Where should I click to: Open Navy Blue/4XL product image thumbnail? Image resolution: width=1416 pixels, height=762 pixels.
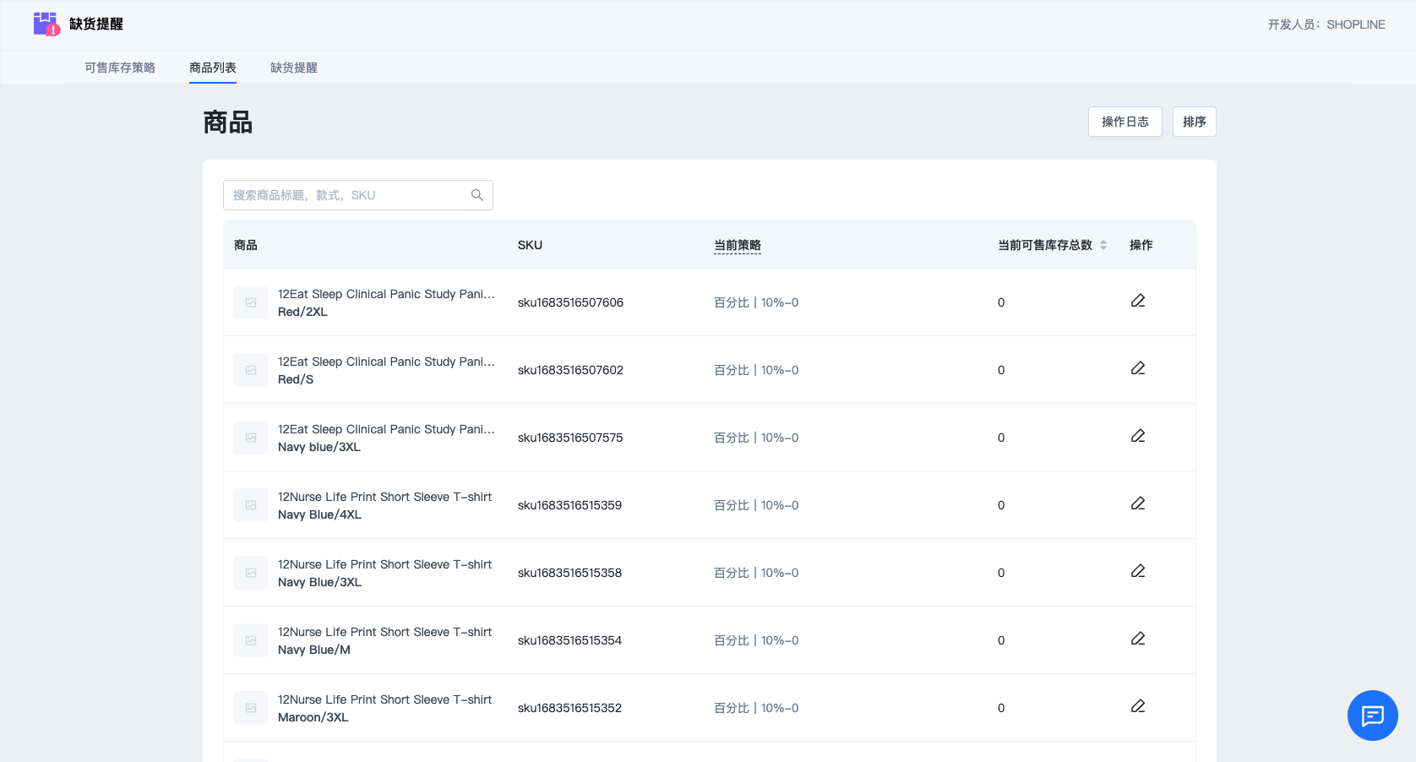click(x=251, y=505)
